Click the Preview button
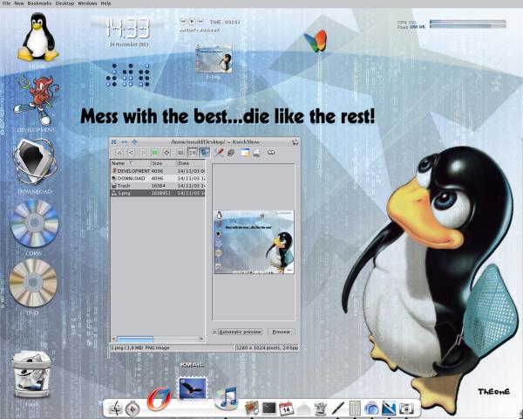Image resolution: width=523 pixels, height=419 pixels. [281, 332]
